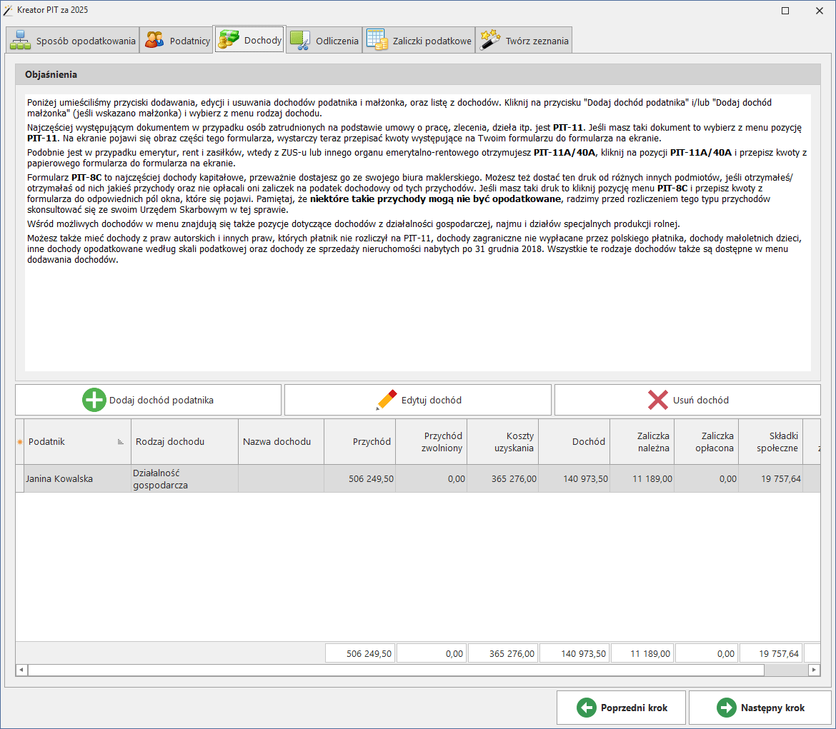
Task: Open the Sposób opodatkowania tab
Action: [x=72, y=41]
